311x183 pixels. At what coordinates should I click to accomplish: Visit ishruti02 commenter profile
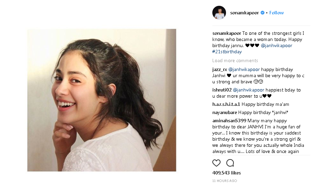coord(222,90)
